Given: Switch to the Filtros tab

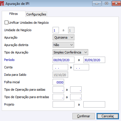Looking at the screenshot, I should point(14,14).
